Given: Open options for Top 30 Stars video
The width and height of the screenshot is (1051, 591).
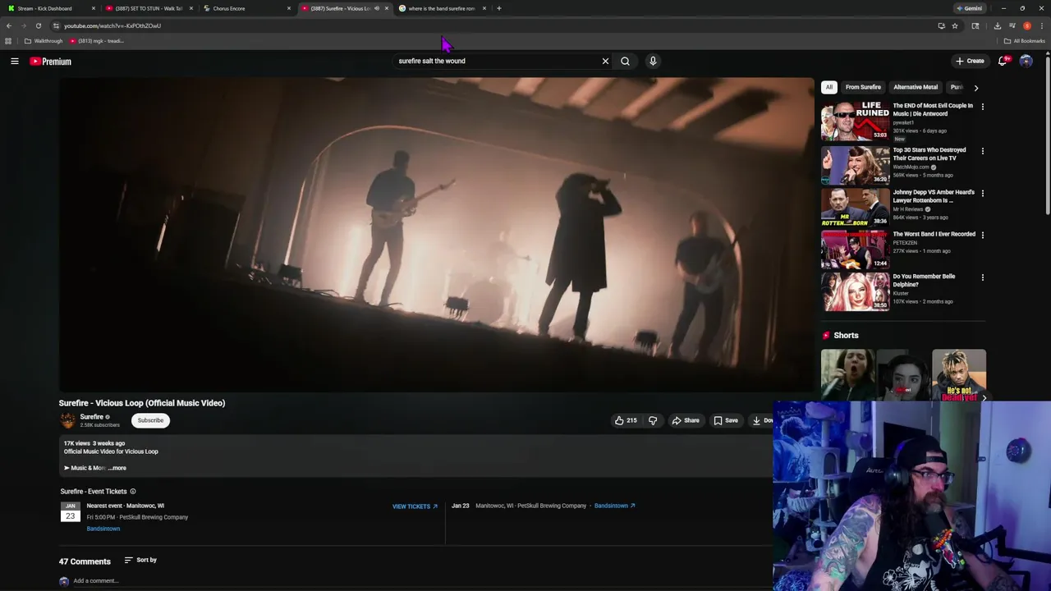Looking at the screenshot, I should [982, 151].
